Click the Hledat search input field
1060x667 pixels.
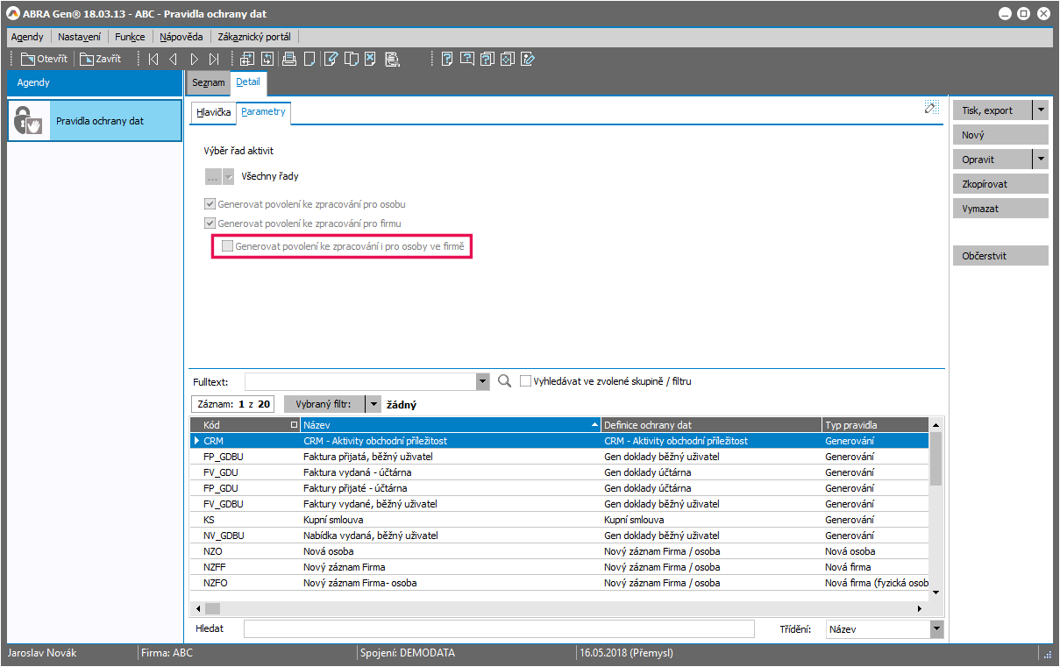498,629
